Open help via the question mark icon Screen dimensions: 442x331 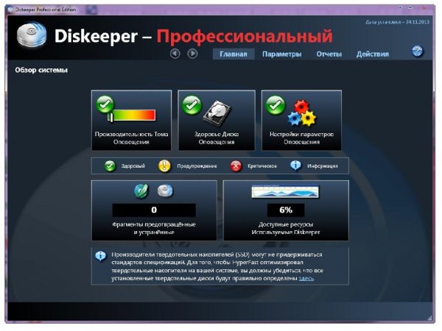click(x=417, y=51)
